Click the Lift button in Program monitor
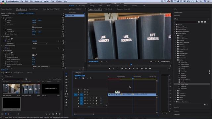 click(142, 69)
